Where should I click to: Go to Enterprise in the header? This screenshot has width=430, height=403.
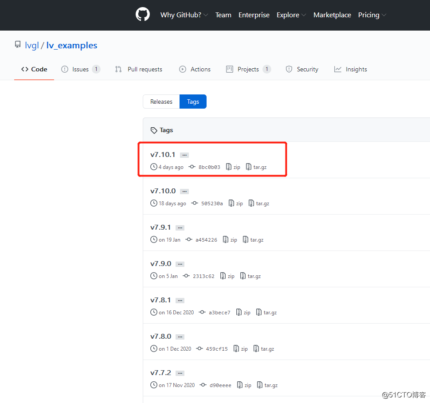(x=254, y=15)
